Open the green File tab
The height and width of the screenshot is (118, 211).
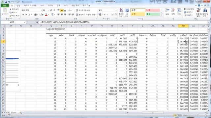[5, 6]
